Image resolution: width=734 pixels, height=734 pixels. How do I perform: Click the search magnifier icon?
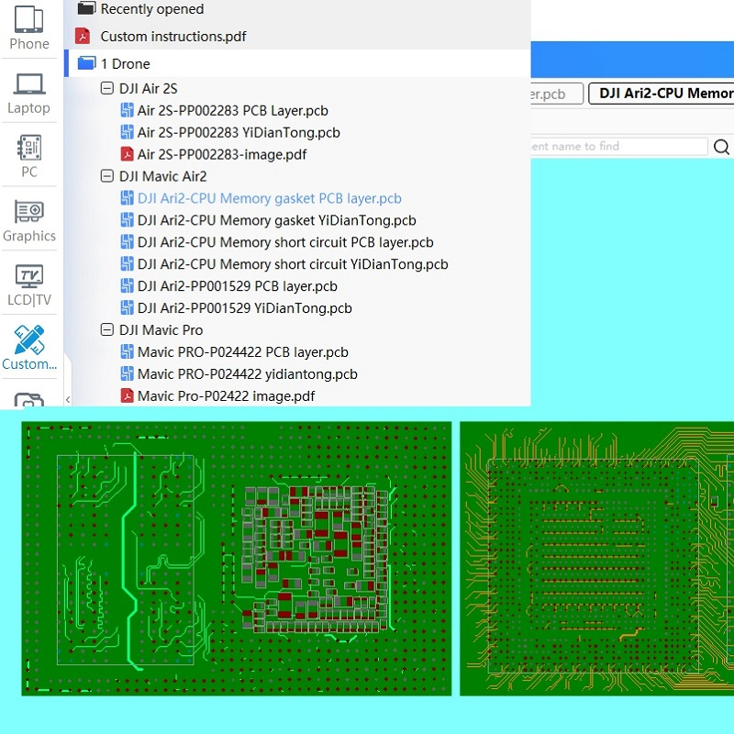(721, 147)
